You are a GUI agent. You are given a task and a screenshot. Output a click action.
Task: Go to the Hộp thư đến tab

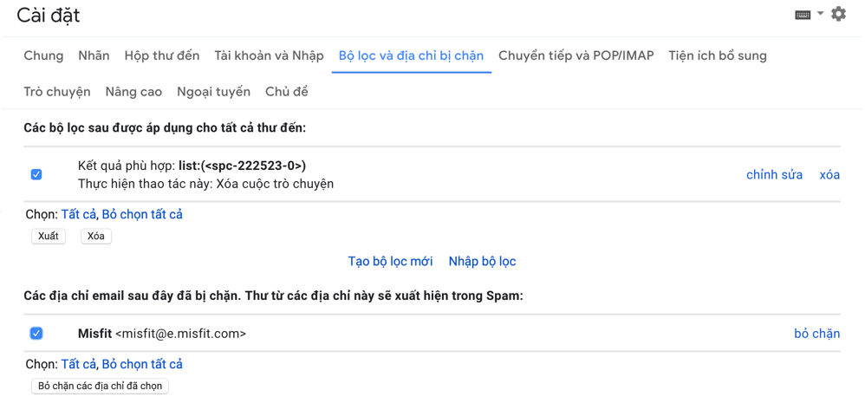pos(162,55)
